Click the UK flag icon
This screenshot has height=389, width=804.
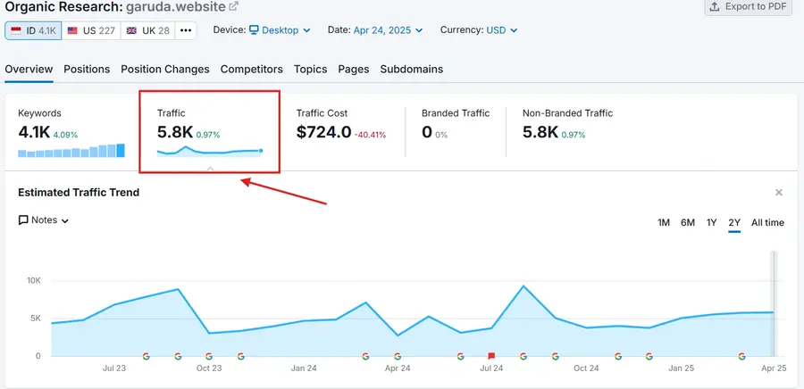click(x=132, y=30)
